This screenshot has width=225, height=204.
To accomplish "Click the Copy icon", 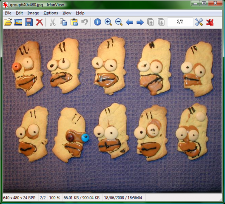I will coord(63,22).
